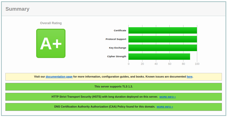
Task: Click the axis value 100
Action: [x=197, y=64]
